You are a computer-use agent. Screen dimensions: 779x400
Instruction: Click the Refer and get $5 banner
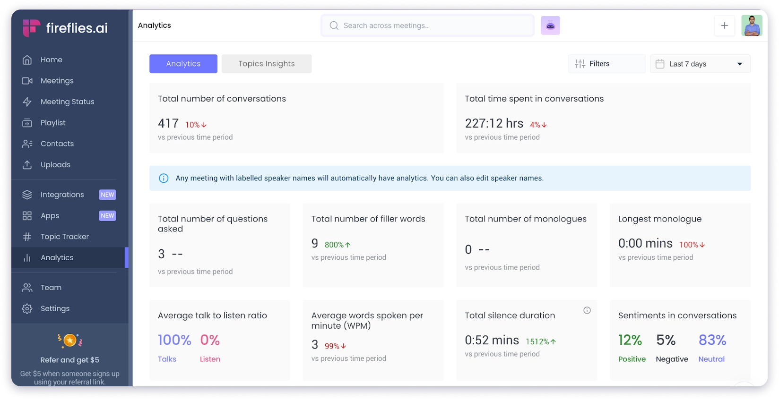coord(70,360)
